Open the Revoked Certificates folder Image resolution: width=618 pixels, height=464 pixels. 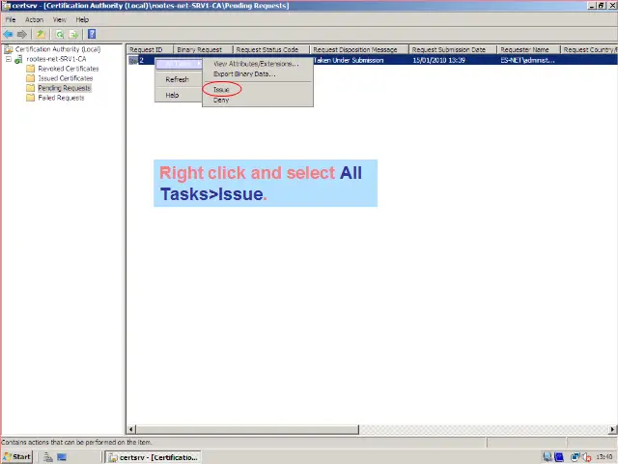[x=68, y=69]
